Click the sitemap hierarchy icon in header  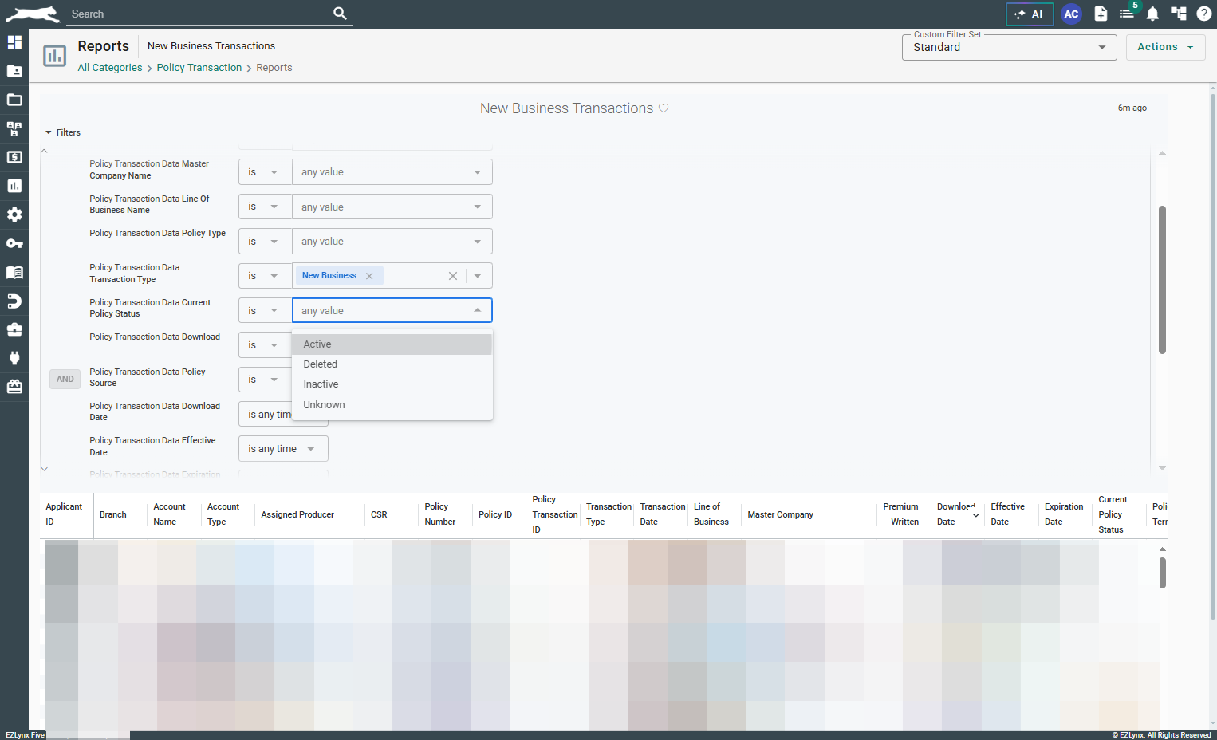click(x=1179, y=14)
